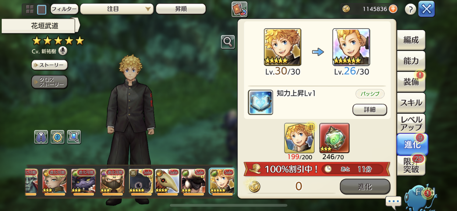This screenshot has height=211, width=457.
Task: Open the 装備 equipment tab
Action: [x=411, y=82]
